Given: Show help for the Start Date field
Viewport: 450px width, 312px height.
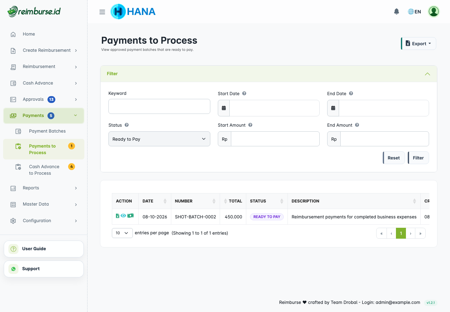Looking at the screenshot, I should coord(244,93).
